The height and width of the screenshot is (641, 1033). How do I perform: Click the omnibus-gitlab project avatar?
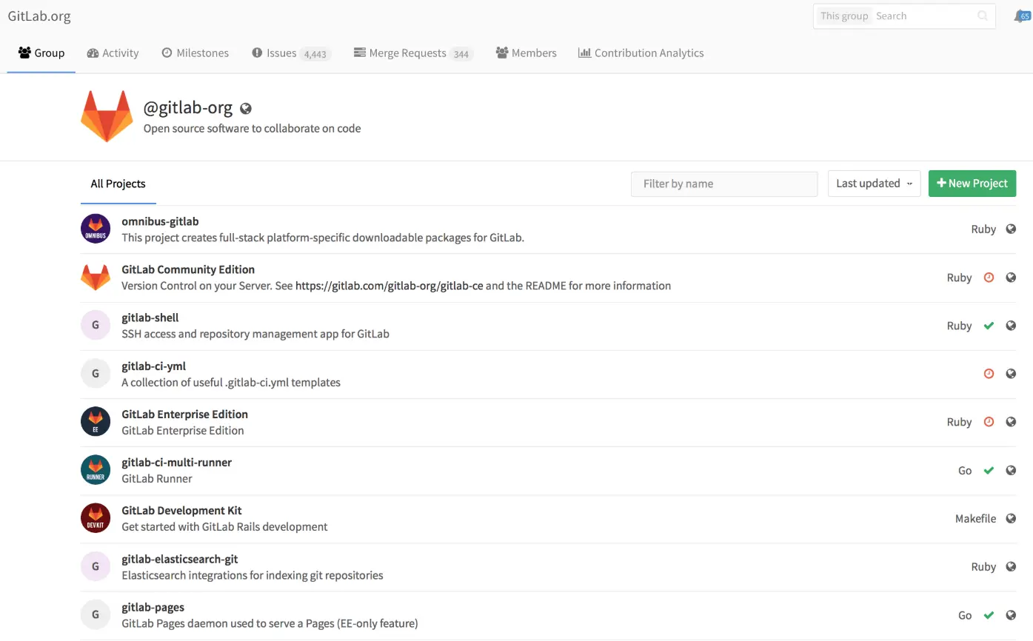96,229
